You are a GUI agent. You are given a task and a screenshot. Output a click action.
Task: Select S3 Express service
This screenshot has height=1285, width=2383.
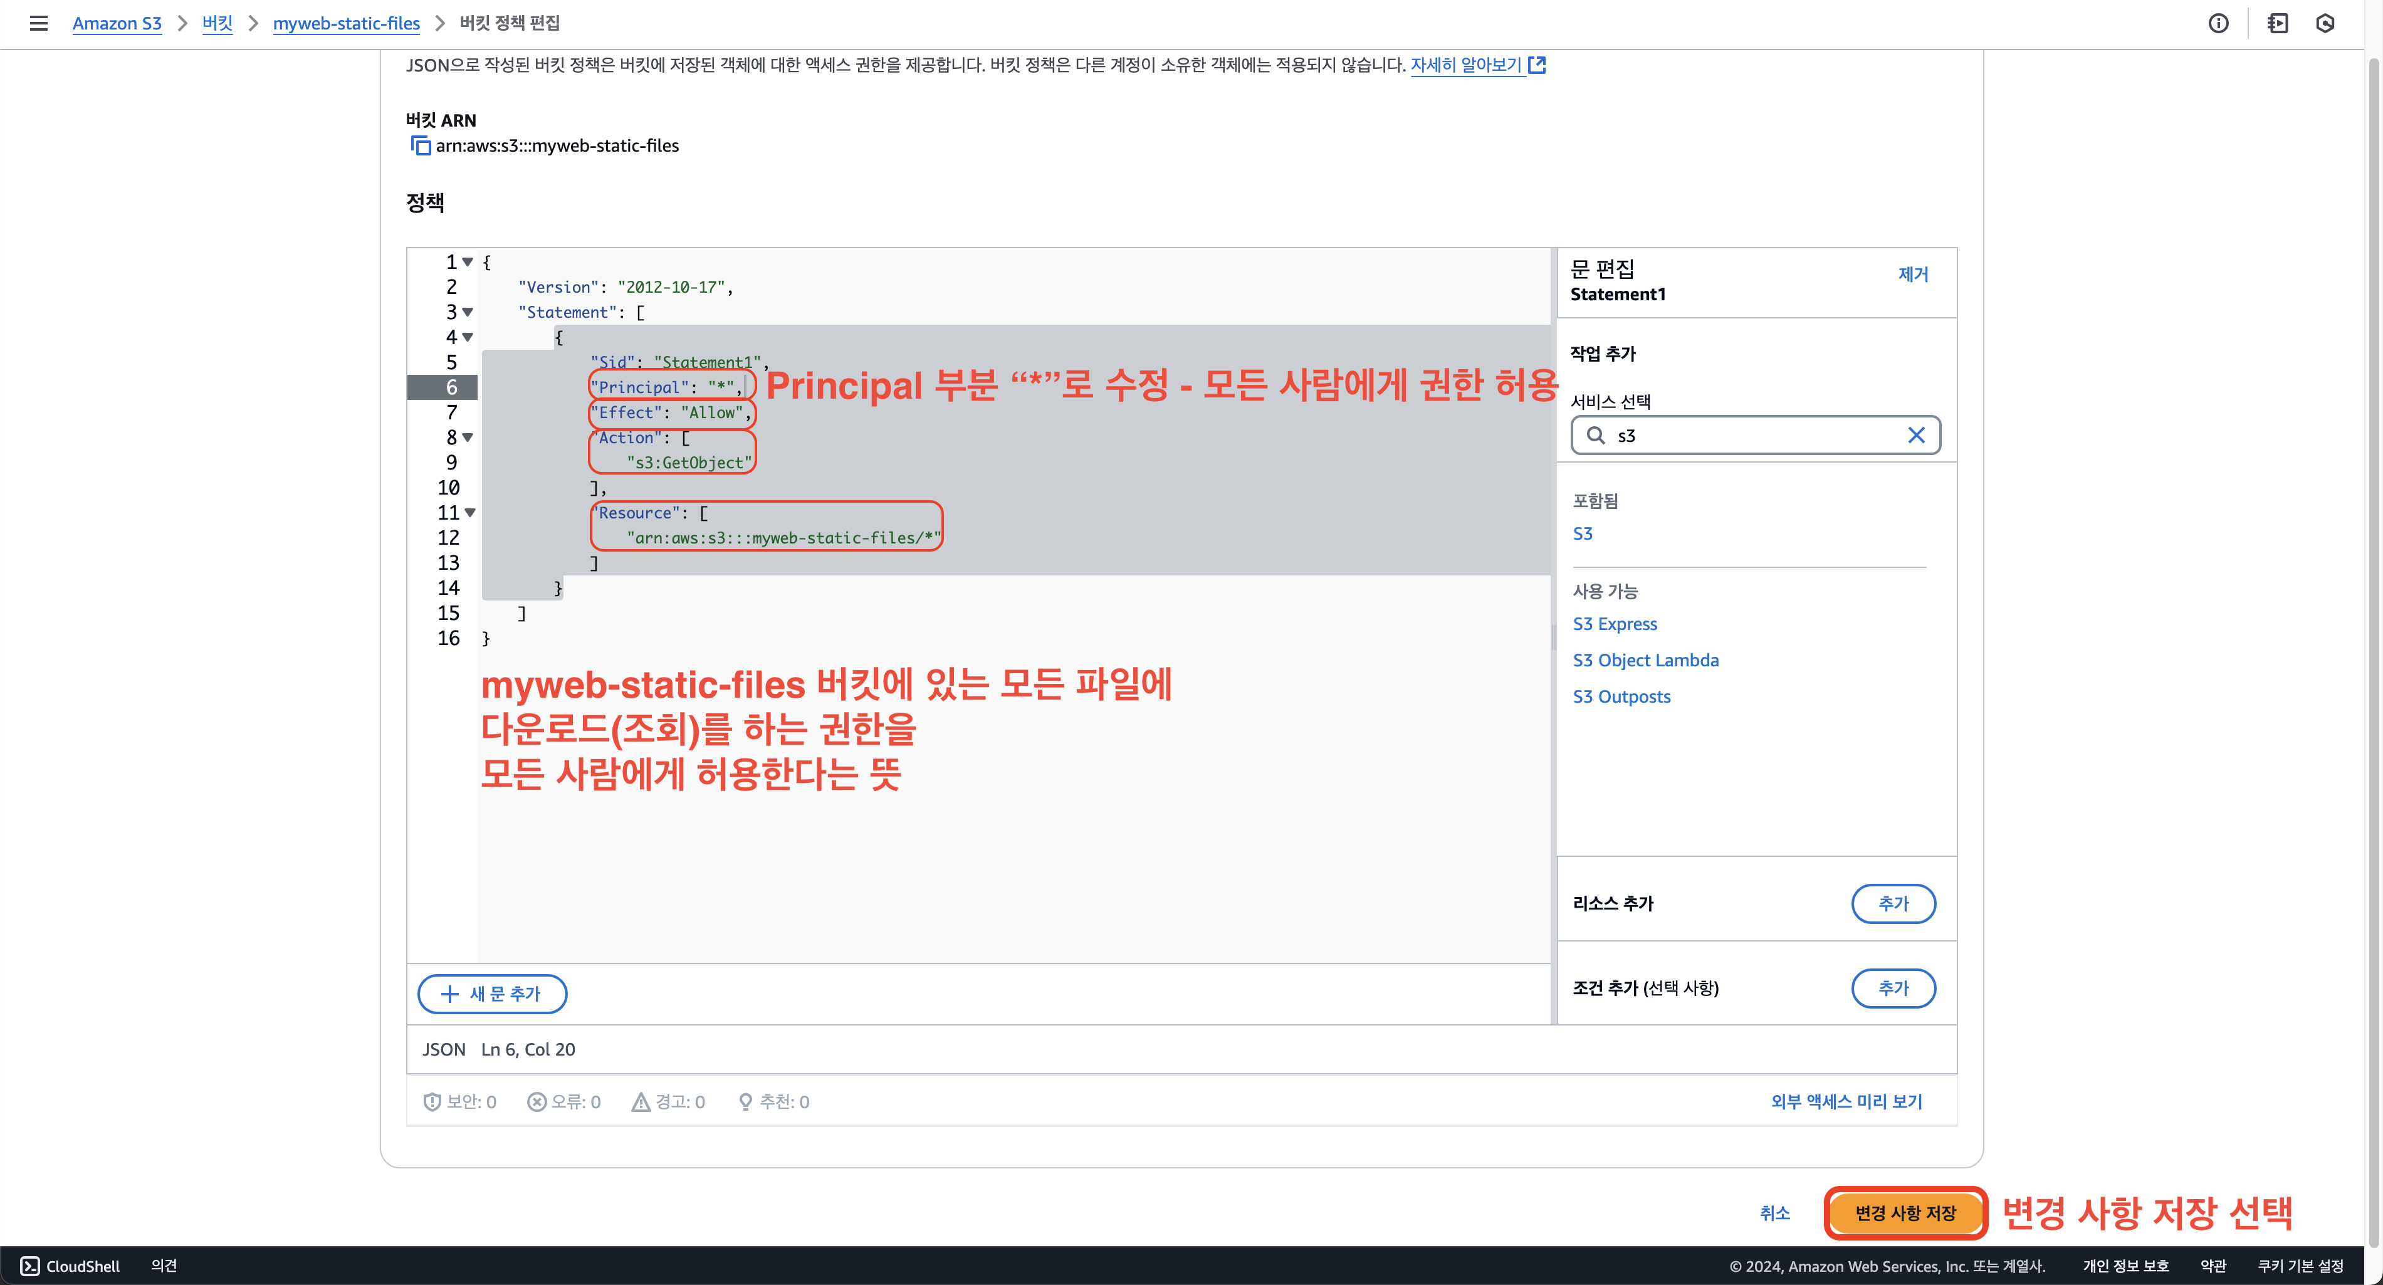click(1615, 624)
